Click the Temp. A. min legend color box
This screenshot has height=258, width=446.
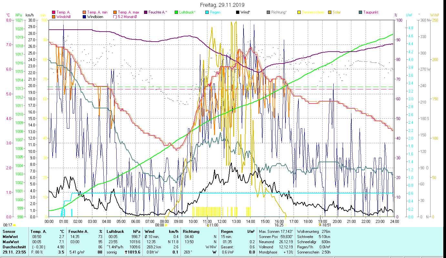(x=85, y=12)
